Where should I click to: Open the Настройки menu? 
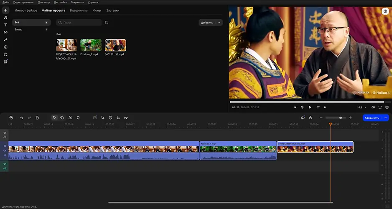60,2
